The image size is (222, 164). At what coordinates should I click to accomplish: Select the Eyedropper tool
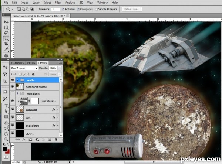click(x=6, y=49)
